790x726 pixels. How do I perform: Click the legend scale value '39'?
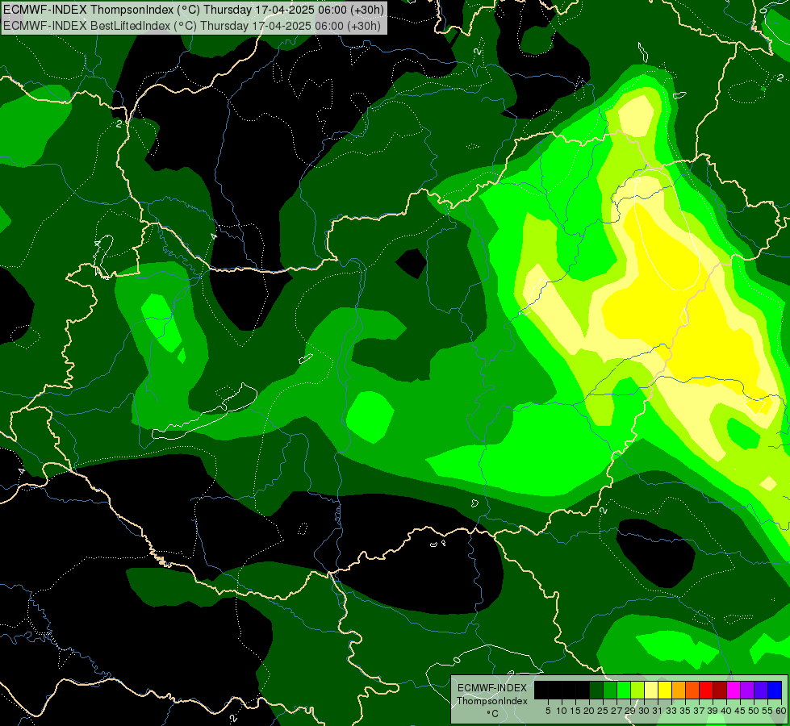pos(713,711)
